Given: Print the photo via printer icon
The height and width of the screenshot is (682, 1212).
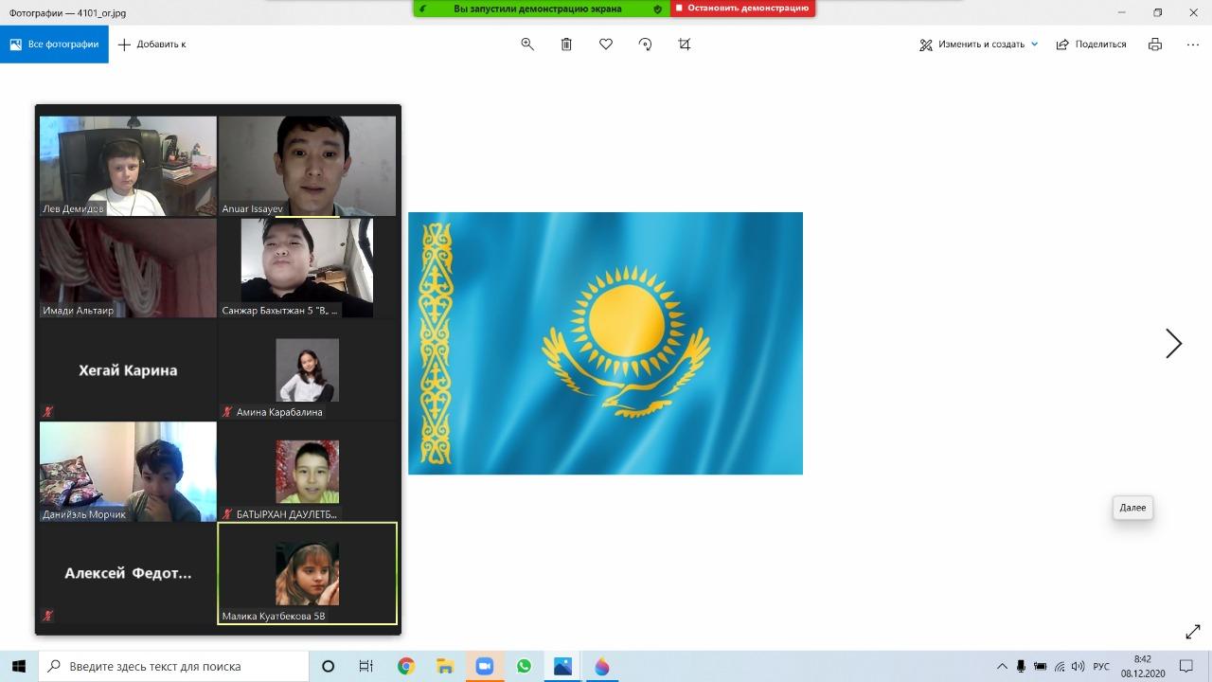Looking at the screenshot, I should [x=1154, y=45].
